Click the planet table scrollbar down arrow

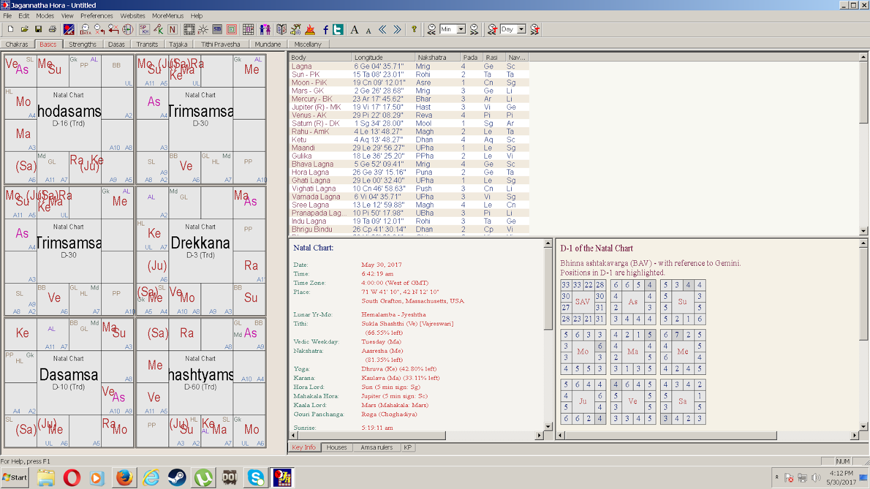[x=863, y=231]
